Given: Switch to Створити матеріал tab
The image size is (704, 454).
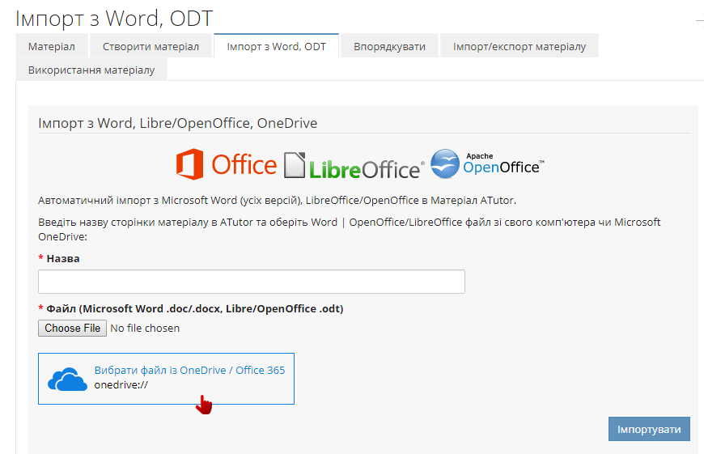Looking at the screenshot, I should click(x=151, y=46).
